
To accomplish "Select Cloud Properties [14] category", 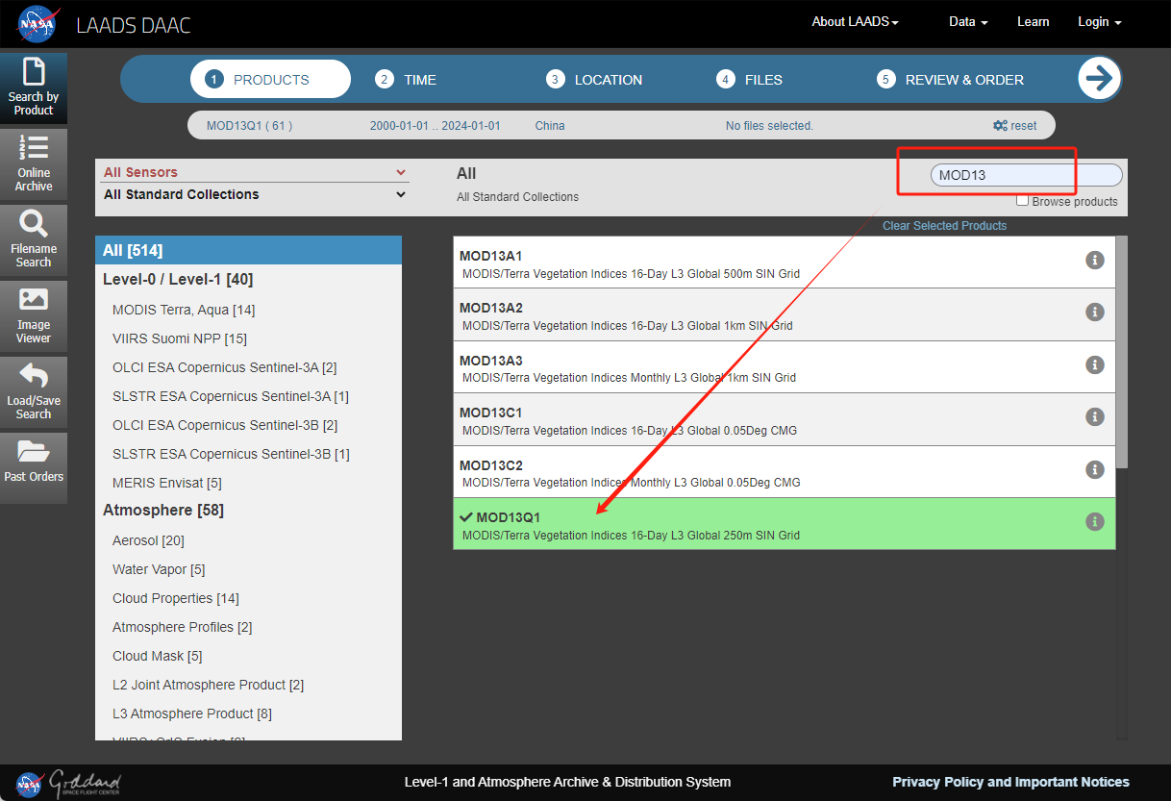I will pyautogui.click(x=176, y=598).
